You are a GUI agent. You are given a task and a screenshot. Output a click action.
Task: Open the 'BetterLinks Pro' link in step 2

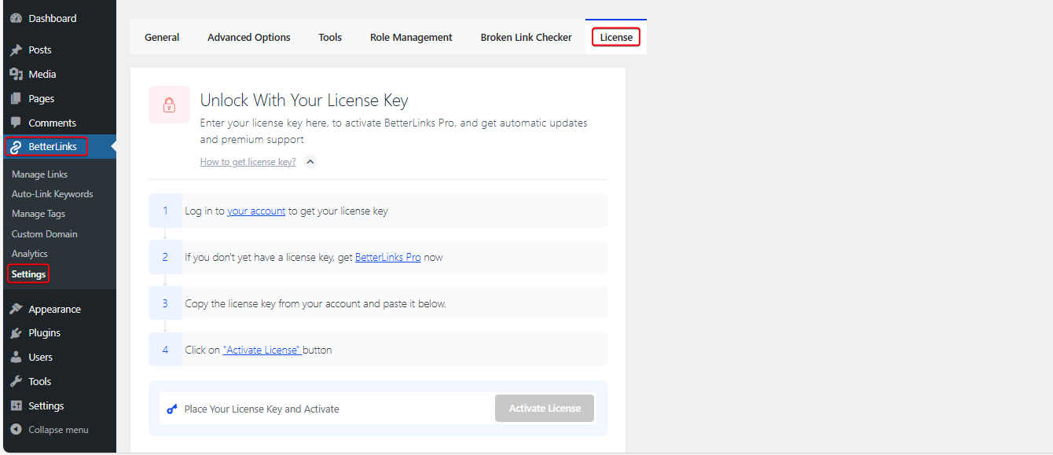point(387,256)
